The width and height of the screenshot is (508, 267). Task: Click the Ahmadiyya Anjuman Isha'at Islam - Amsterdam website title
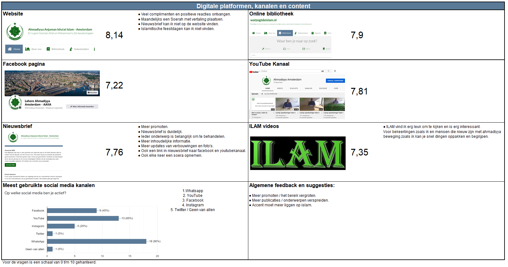[x=60, y=29]
